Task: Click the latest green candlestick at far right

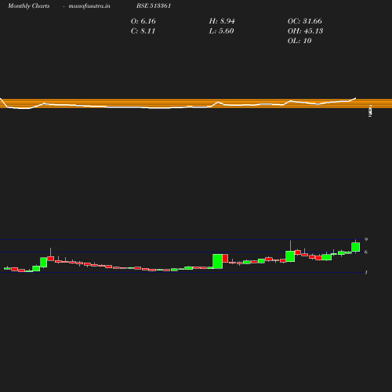Action: coord(356,247)
